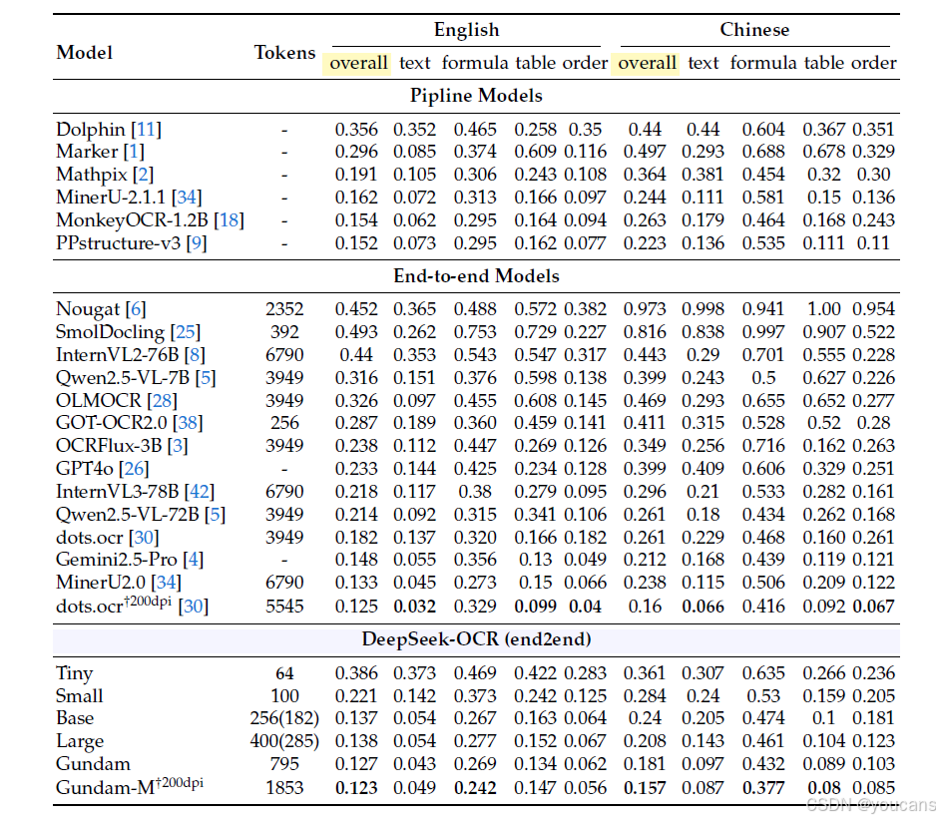Select the 'Dolphin' model name
Screen dimensions: 940x820
click(91, 130)
